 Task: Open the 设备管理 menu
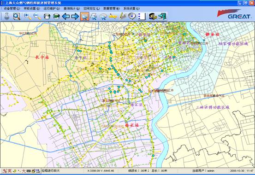pos(12,8)
